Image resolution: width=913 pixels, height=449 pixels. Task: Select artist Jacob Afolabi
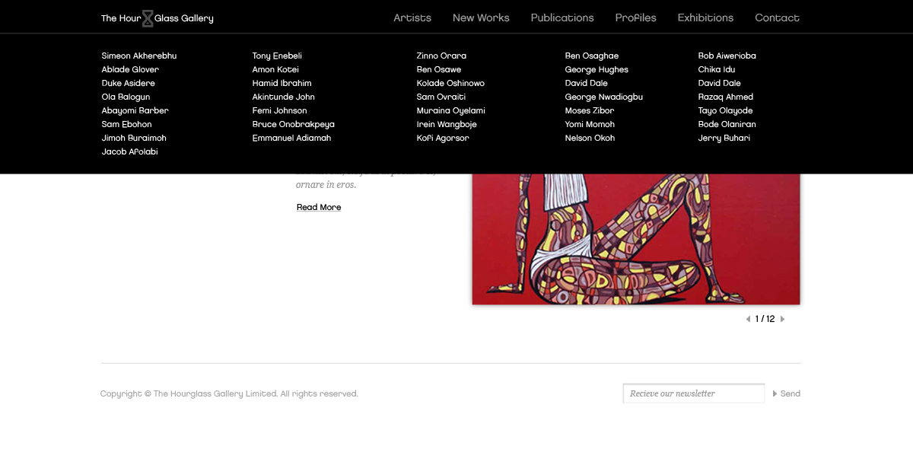click(130, 151)
